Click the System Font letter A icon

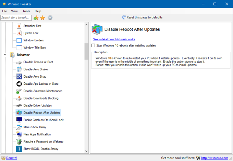point(19,33)
